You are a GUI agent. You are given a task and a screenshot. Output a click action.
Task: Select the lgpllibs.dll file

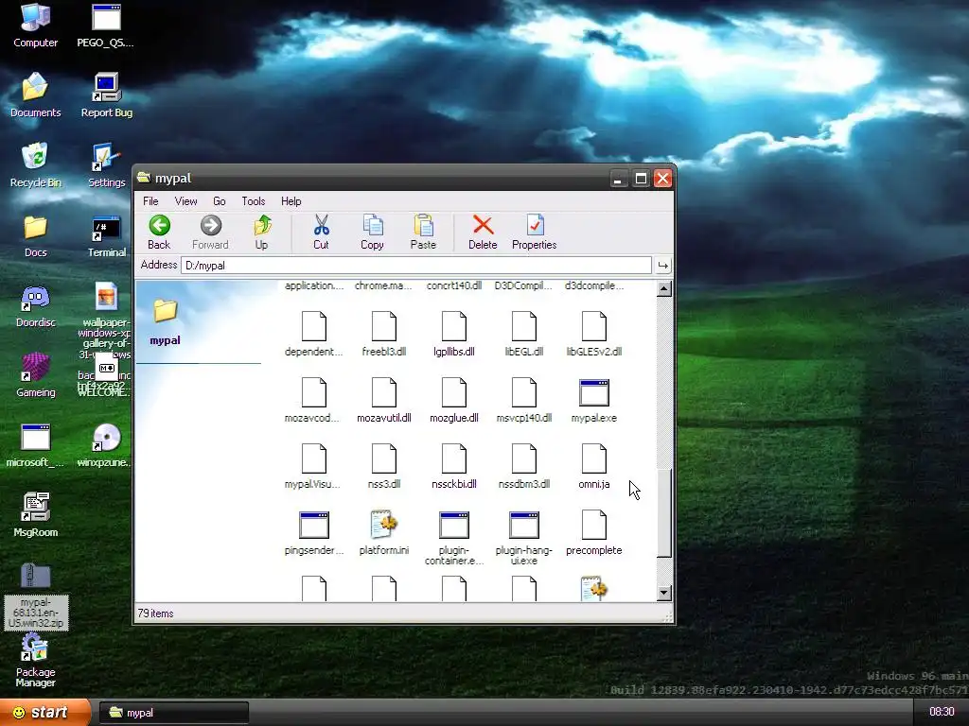(454, 334)
